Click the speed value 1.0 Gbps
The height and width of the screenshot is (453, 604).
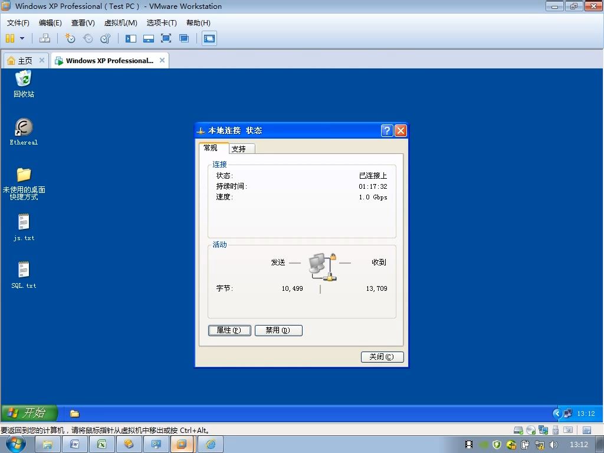(373, 197)
